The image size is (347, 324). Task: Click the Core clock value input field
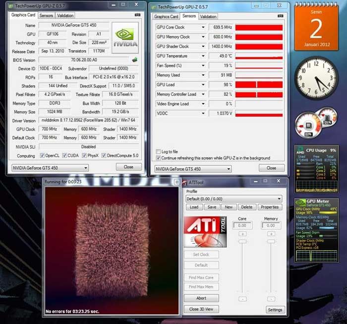click(x=242, y=225)
